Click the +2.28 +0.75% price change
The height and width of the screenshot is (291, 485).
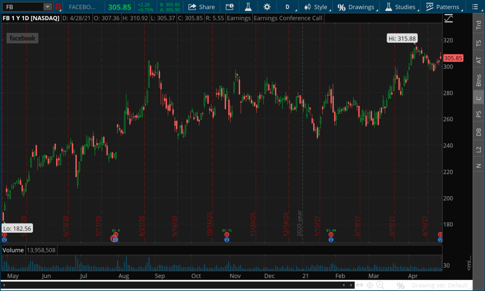(145, 7)
